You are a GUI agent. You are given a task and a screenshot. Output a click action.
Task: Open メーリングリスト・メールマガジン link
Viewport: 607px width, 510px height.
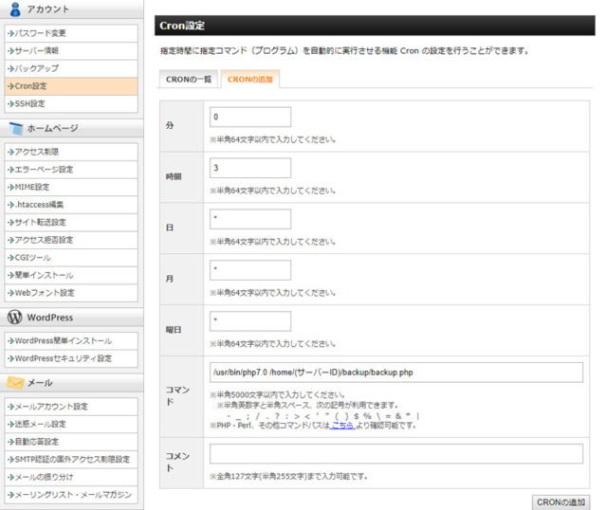tap(71, 495)
